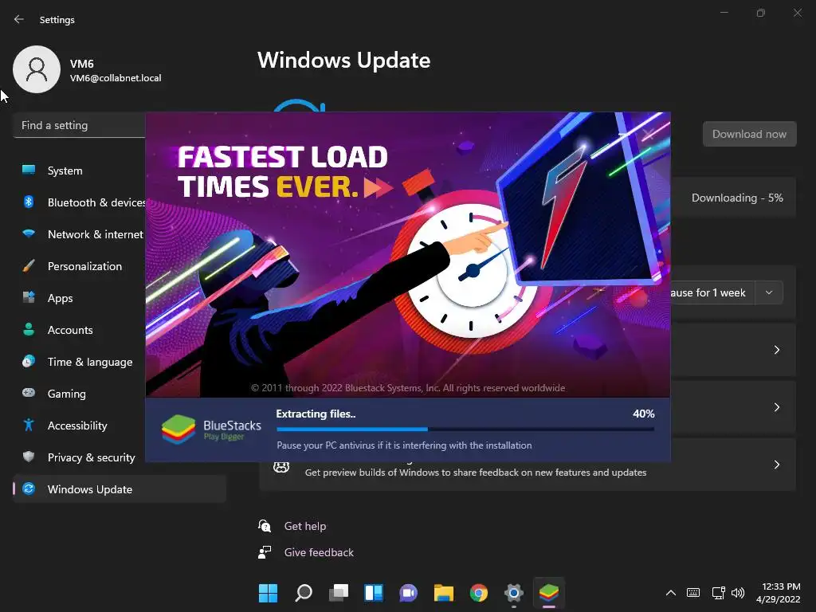The width and height of the screenshot is (816, 612).
Task: Switch to BlueStacks installer on taskbar
Action: (549, 593)
